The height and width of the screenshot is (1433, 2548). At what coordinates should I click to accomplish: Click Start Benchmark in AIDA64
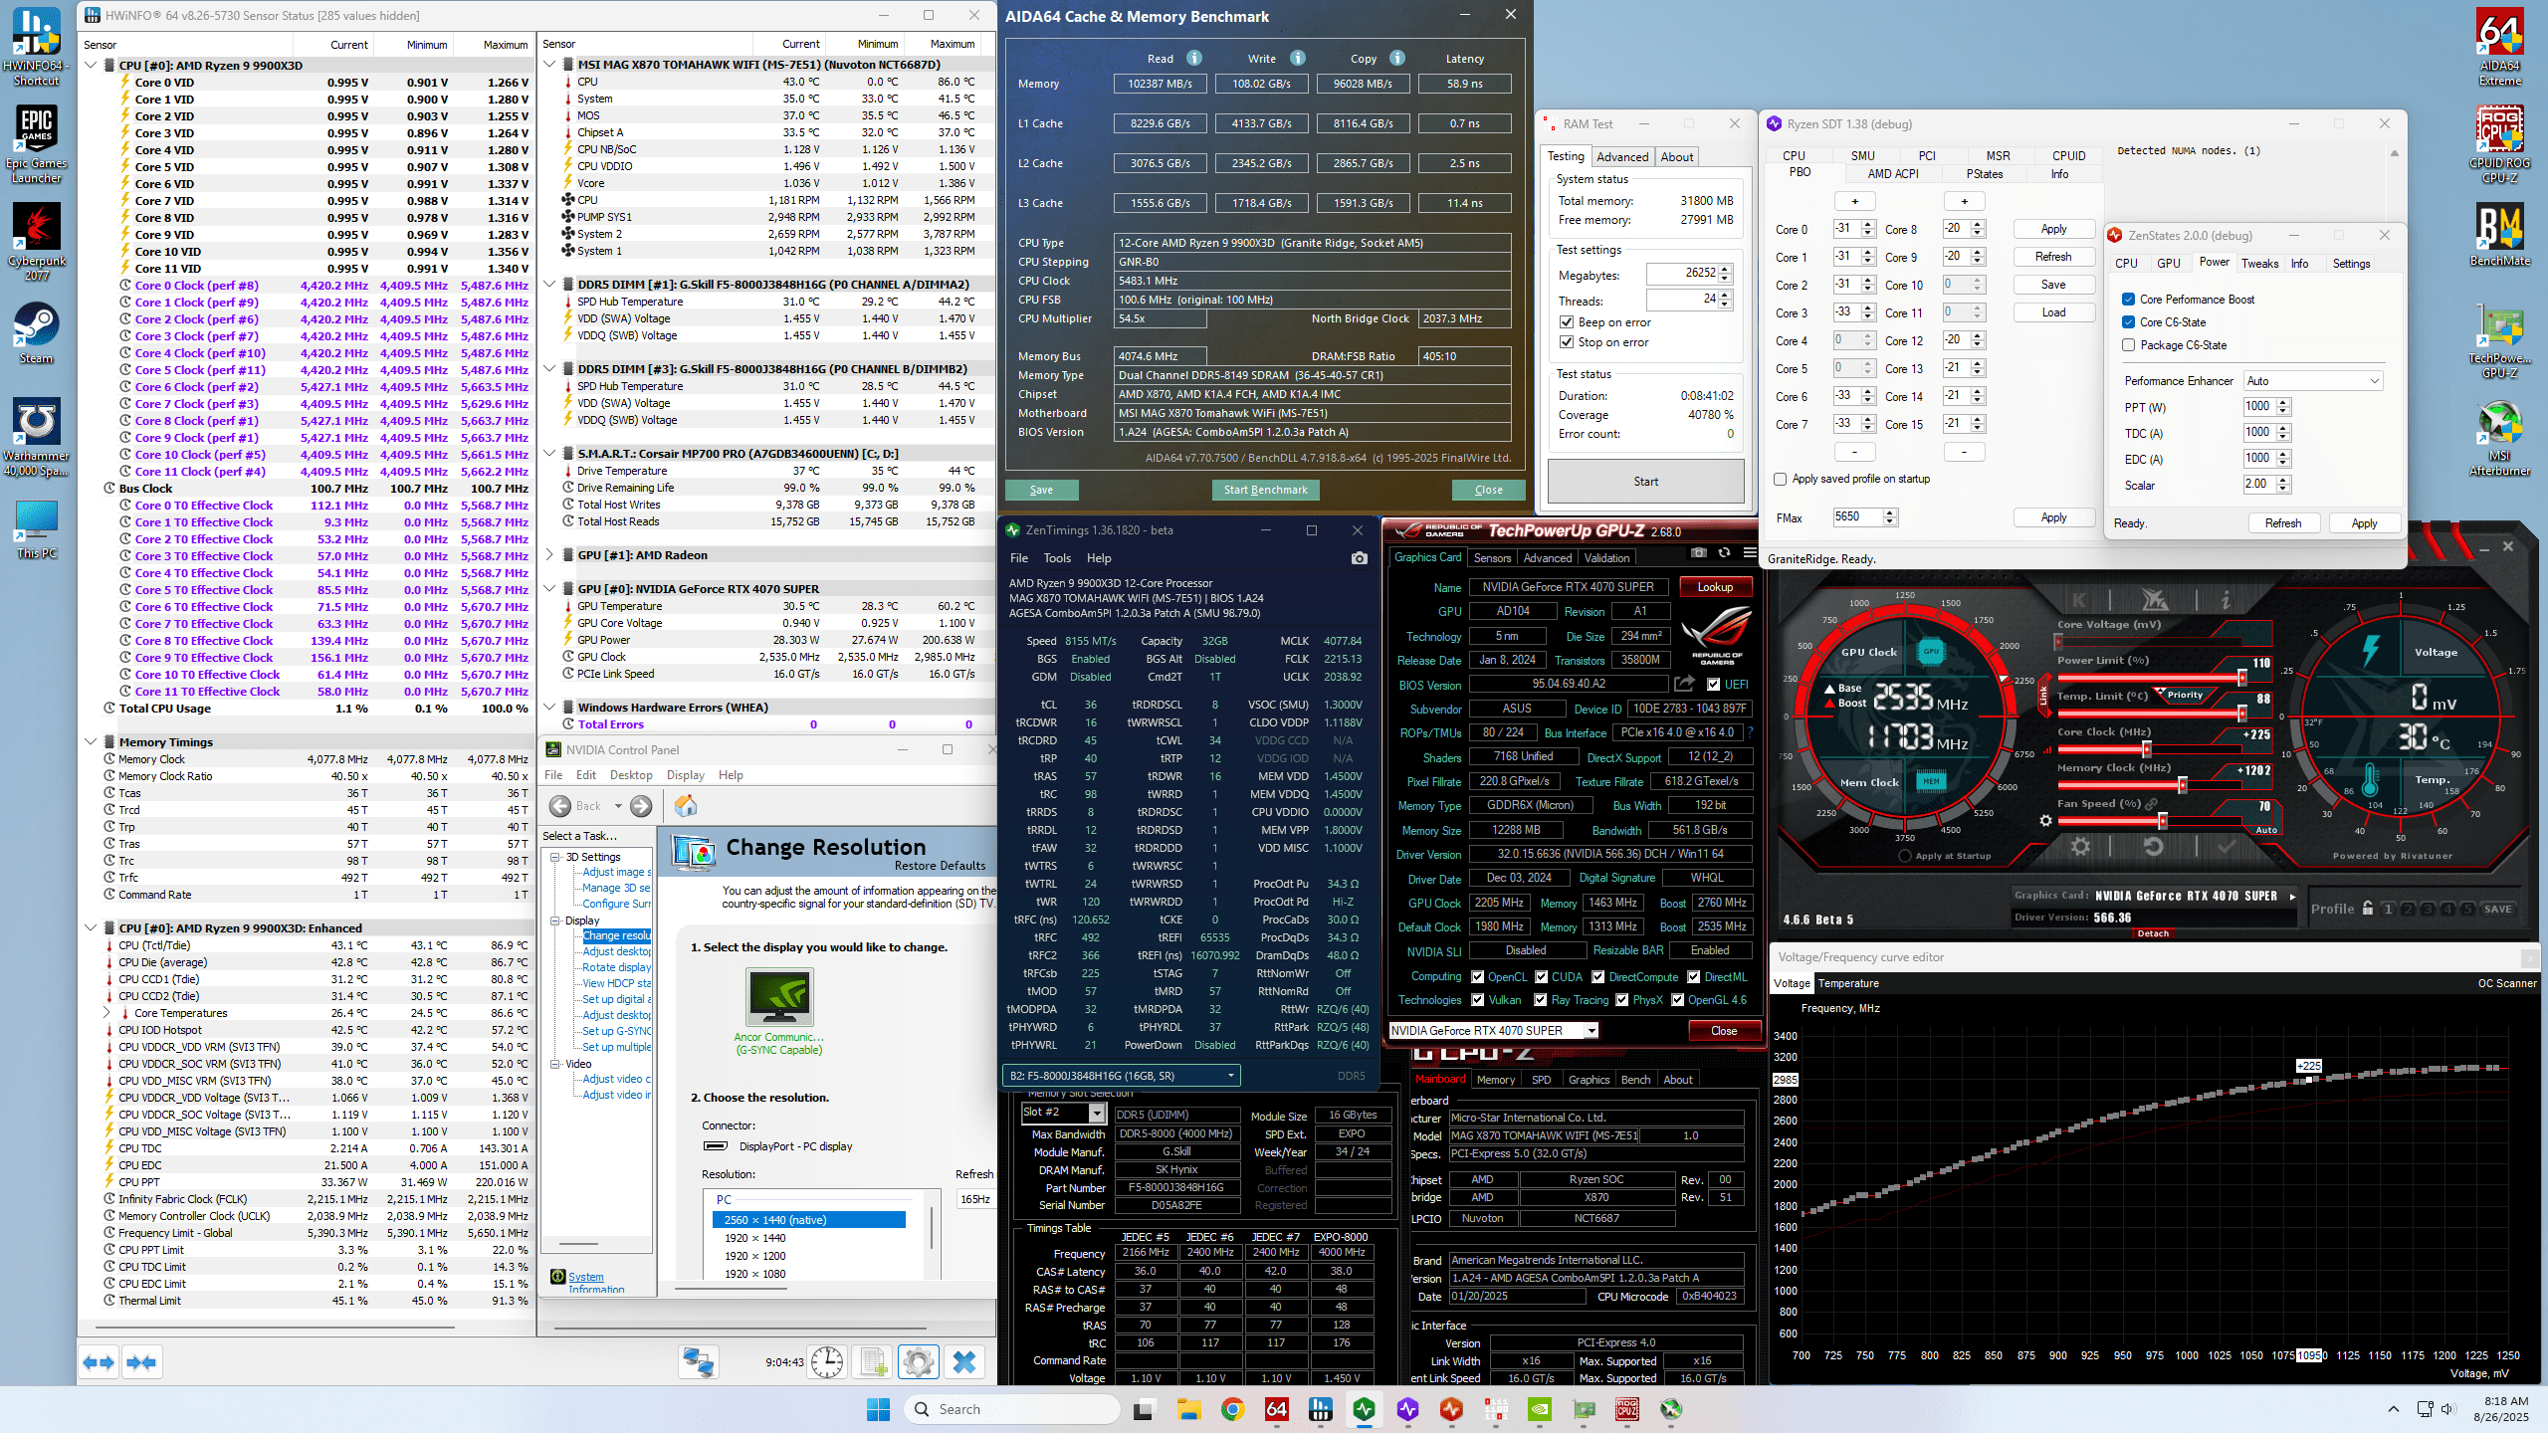1265,490
